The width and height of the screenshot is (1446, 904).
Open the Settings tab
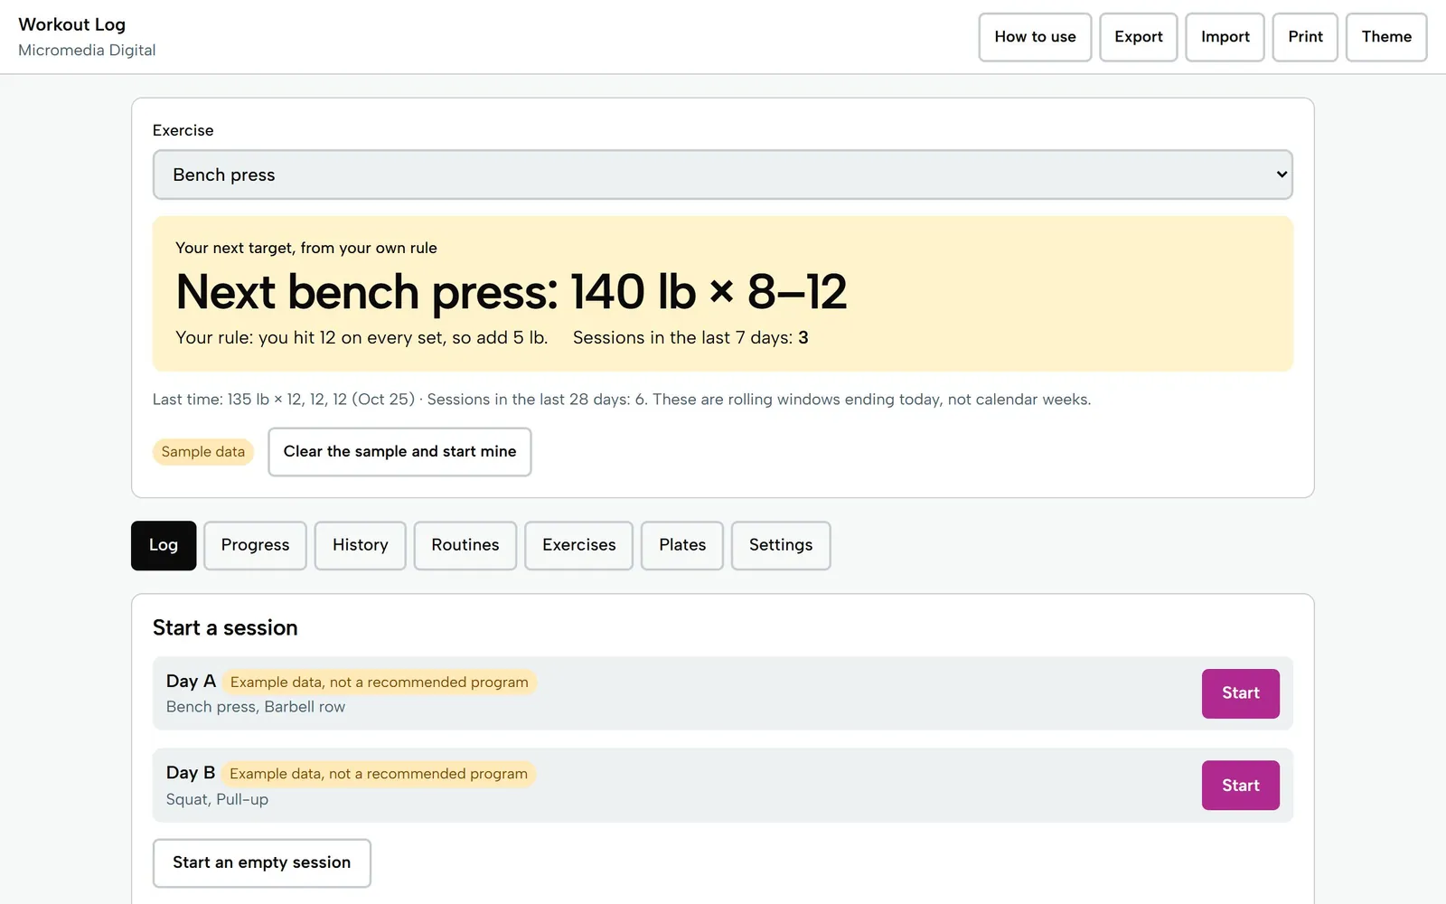(780, 545)
